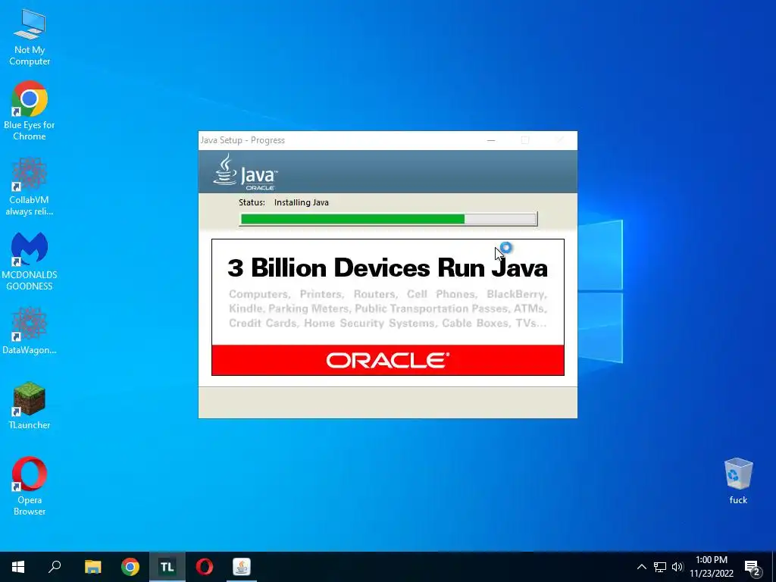Minimize the Java Setup window
Screen dimensions: 776x582
tap(491, 140)
